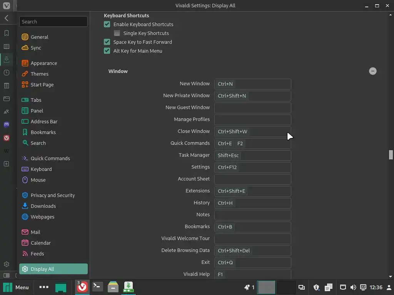Click the Notes shortcut field
Image resolution: width=394 pixels, height=295 pixels.
coord(252,215)
